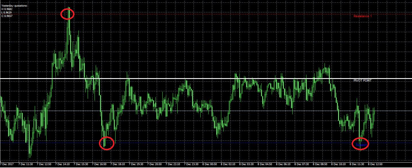The height and width of the screenshot is (168, 412).
Task: Click the '8 Dec 08:50' time axis label
Action: [x=320, y=165]
